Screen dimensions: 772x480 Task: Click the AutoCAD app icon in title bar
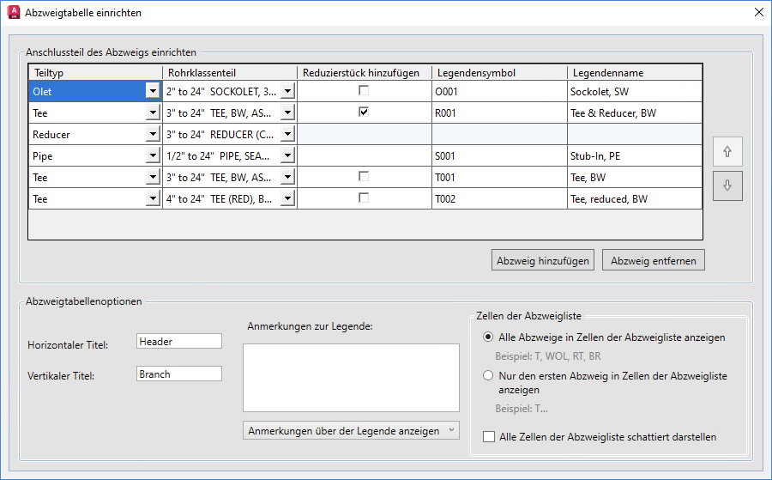tap(14, 13)
